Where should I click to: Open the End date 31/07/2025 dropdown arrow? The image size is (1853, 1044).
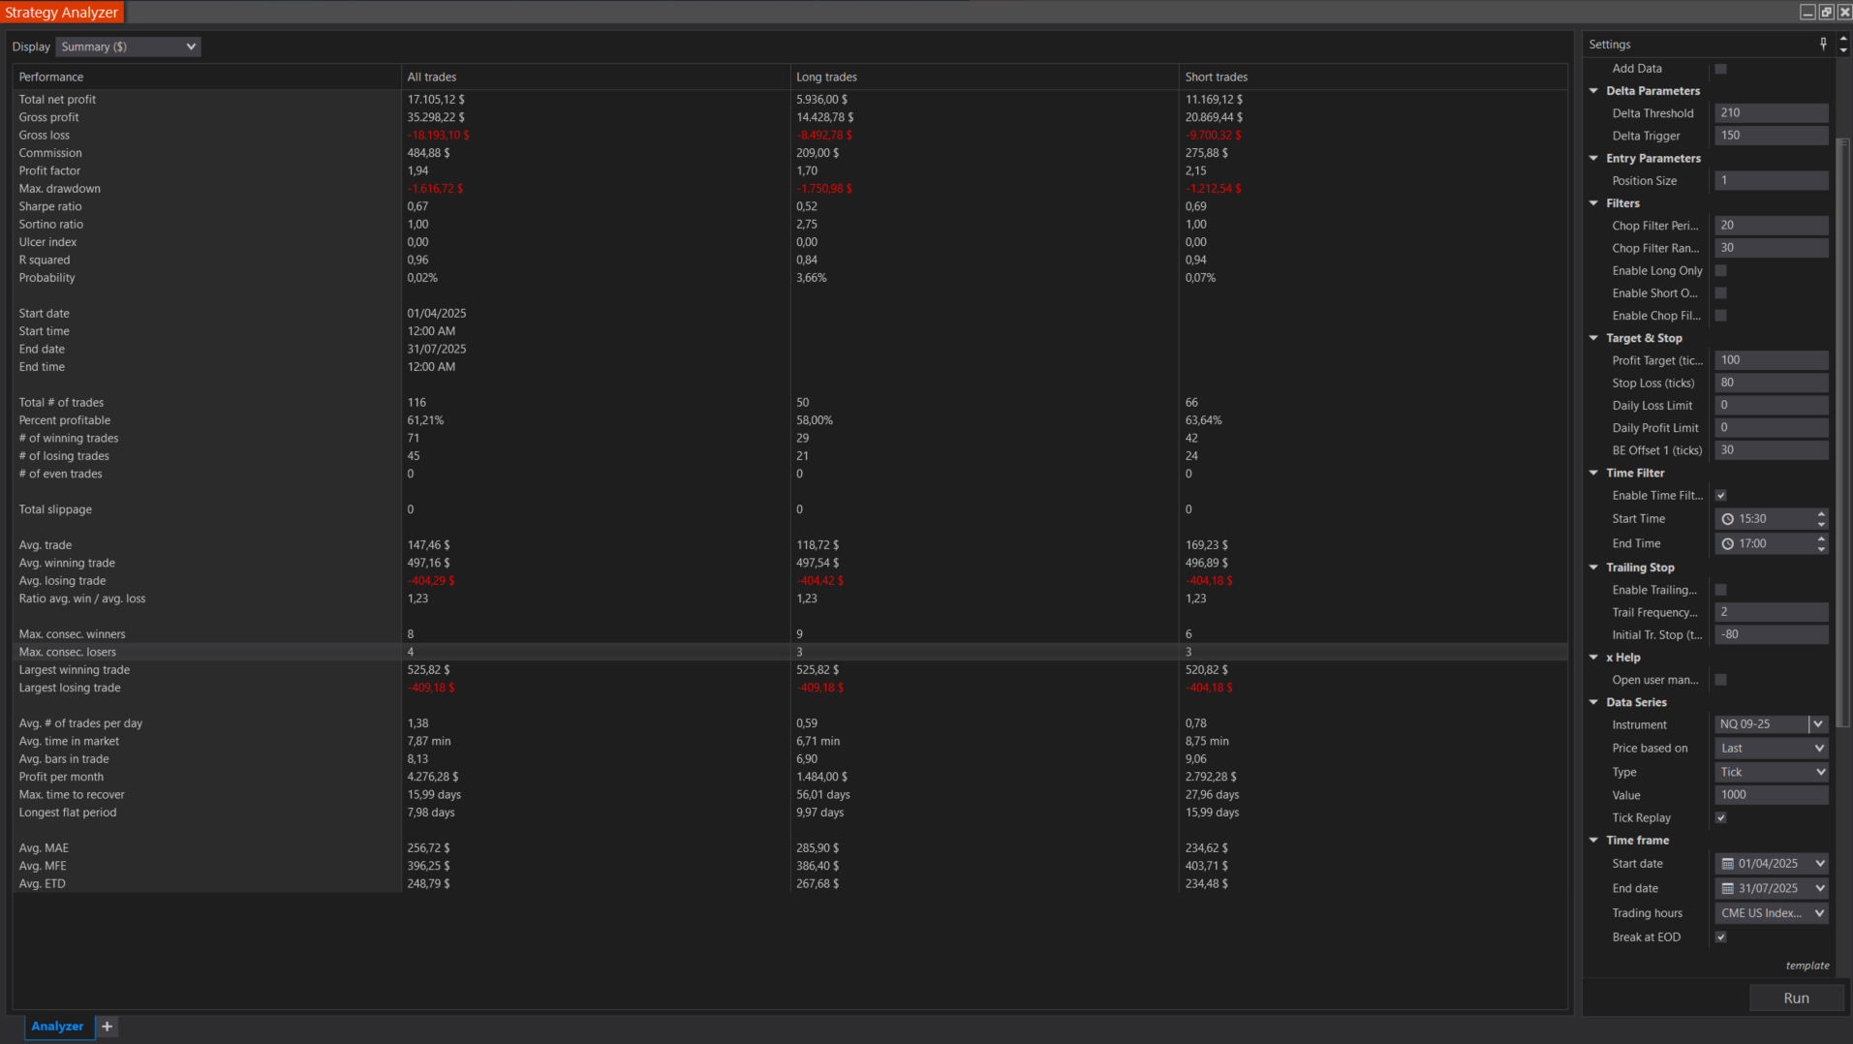point(1819,888)
